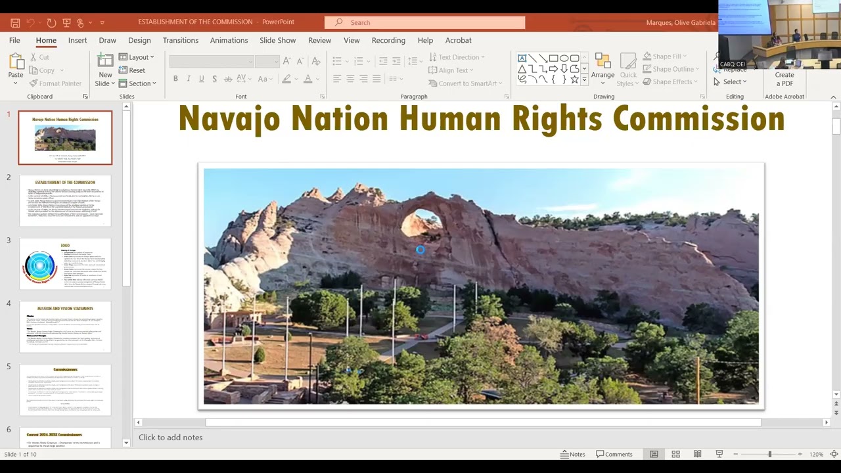841x473 pixels.
Task: Select slide 3 LOGO thumbnail
Action: click(x=65, y=263)
